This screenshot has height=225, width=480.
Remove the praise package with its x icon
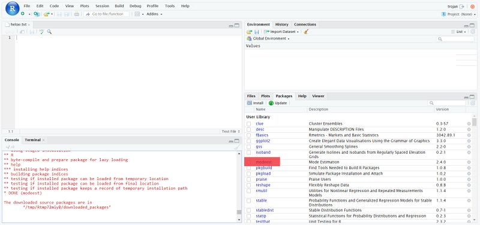469,179
